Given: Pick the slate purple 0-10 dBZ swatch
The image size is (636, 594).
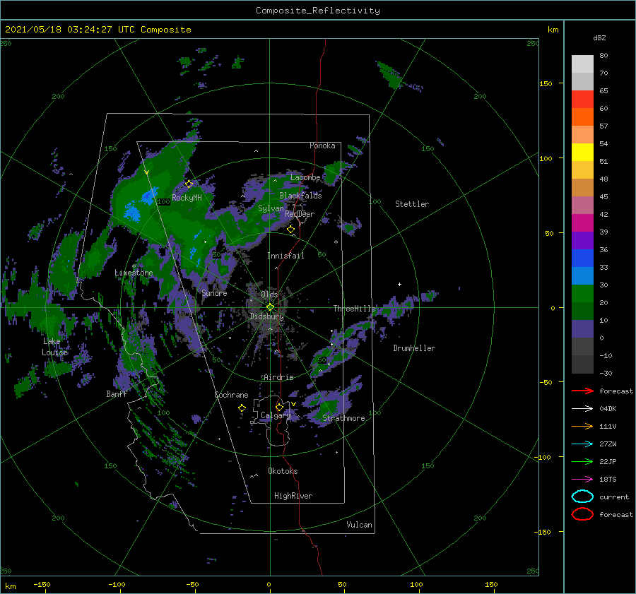Looking at the screenshot, I should point(582,329).
